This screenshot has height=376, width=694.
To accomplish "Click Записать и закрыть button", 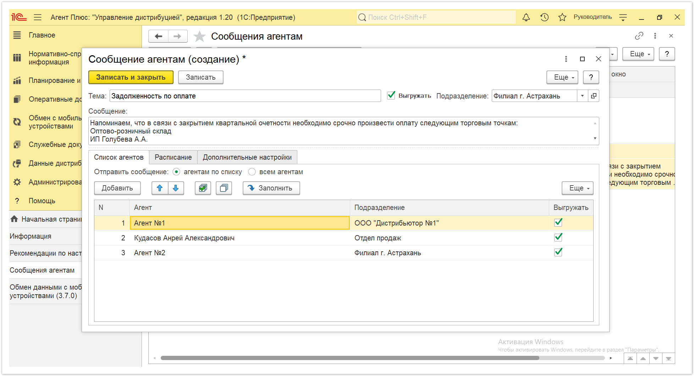I will coord(131,77).
